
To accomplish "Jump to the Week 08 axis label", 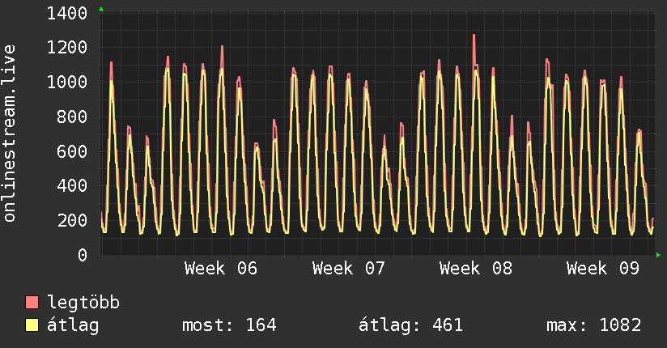I will click(x=475, y=268).
